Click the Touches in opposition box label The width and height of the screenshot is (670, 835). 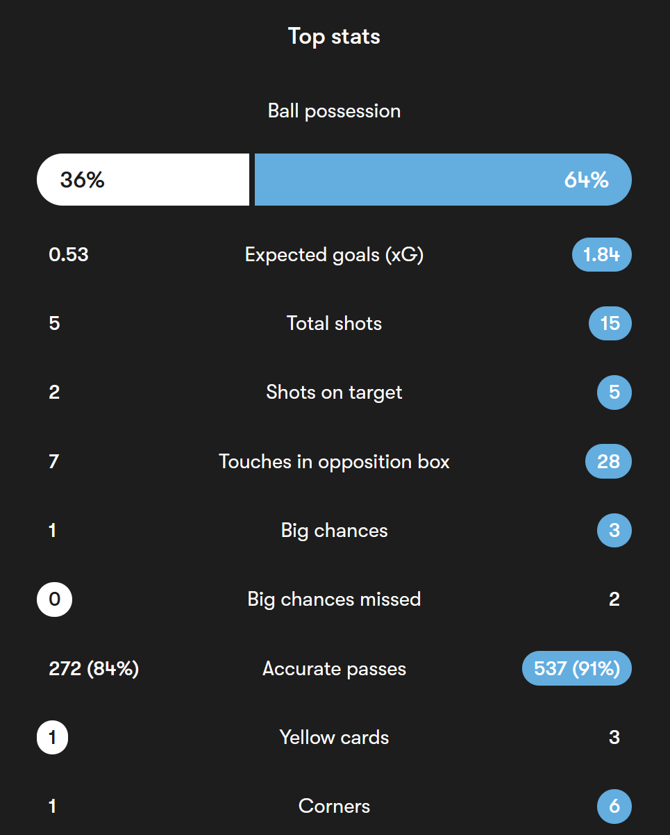334,462
